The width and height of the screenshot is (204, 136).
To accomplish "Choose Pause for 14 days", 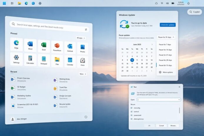I will click(x=166, y=50).
